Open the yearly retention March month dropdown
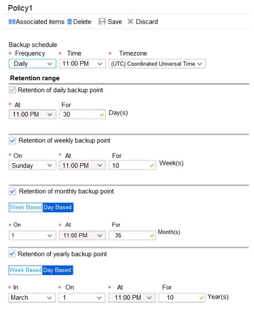 pos(32,298)
